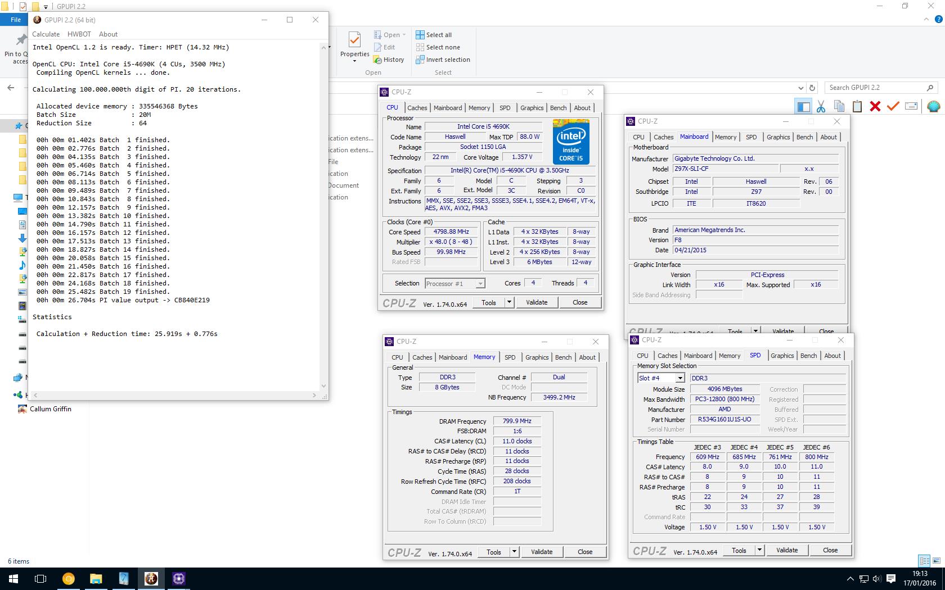Open Tools dropdown arrow in SPD tab window
The width and height of the screenshot is (945, 590).
pyautogui.click(x=759, y=550)
